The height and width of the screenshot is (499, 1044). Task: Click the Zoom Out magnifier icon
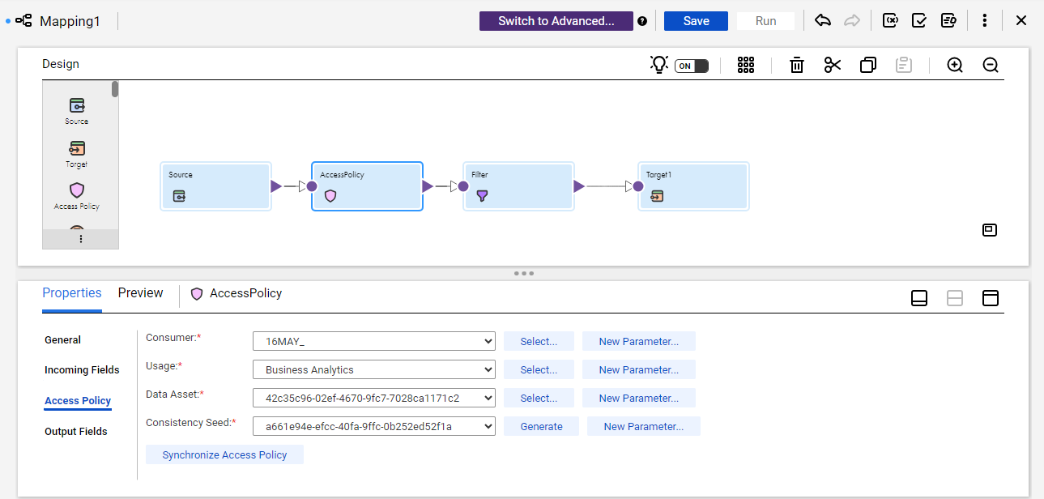click(x=991, y=65)
